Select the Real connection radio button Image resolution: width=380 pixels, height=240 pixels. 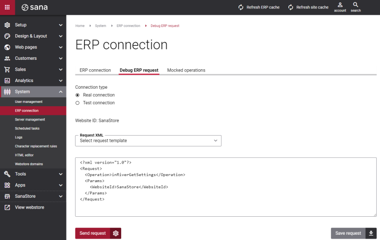pyautogui.click(x=77, y=95)
